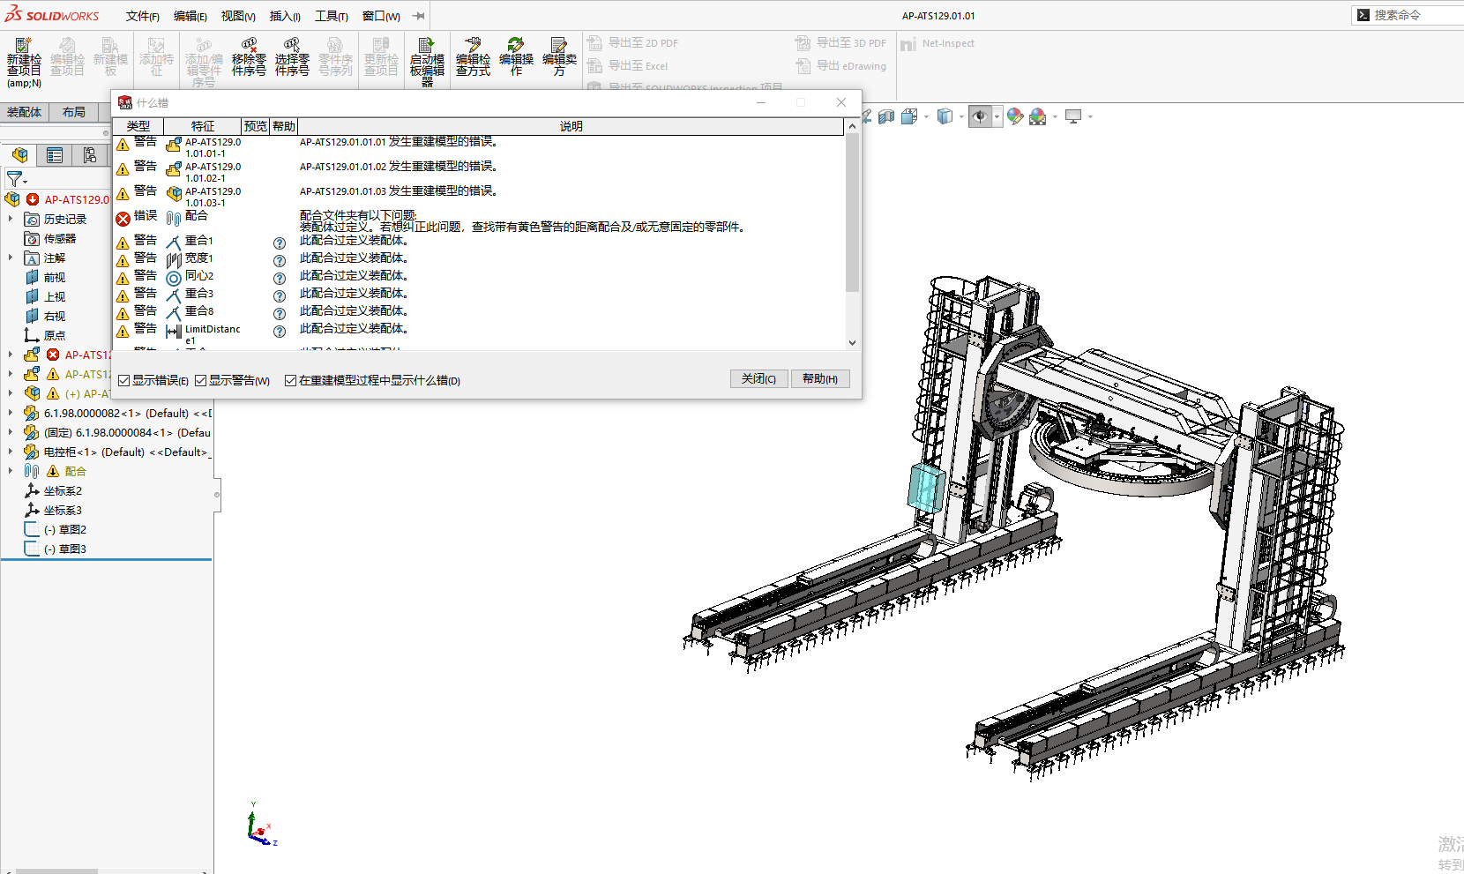Click the 搜索命令 search field
Image resolution: width=1464 pixels, height=874 pixels.
click(1408, 15)
